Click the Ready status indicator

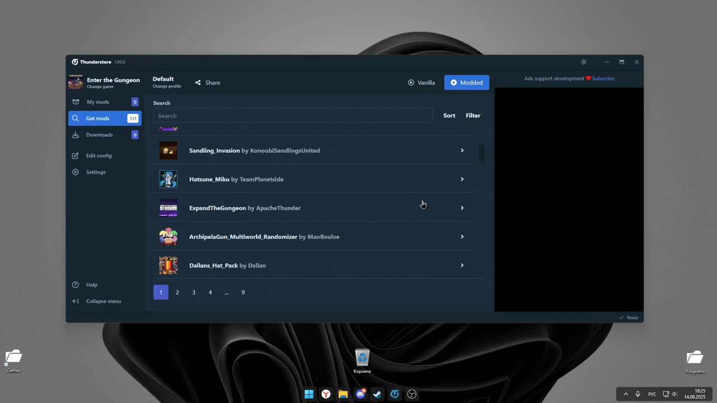(629, 318)
